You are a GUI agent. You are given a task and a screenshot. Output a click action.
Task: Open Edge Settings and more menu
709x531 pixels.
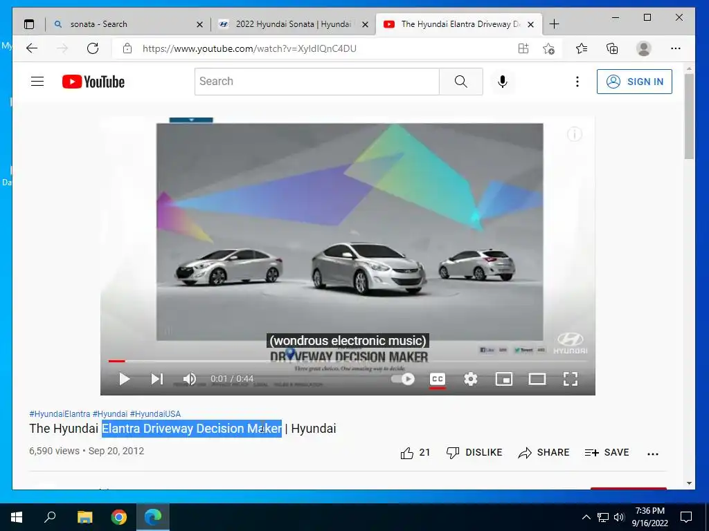676,48
